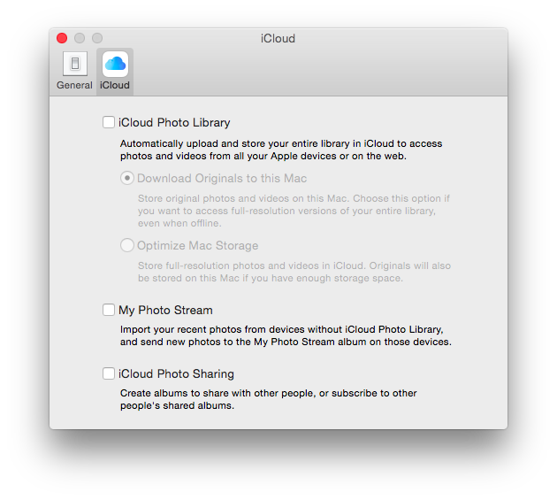Click the 'Store original photos and videos' description
This screenshot has height=500, width=557.
point(294,211)
